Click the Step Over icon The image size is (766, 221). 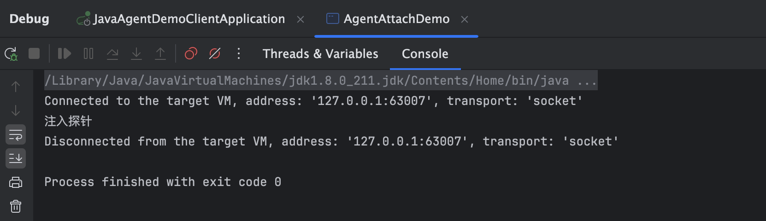(112, 54)
